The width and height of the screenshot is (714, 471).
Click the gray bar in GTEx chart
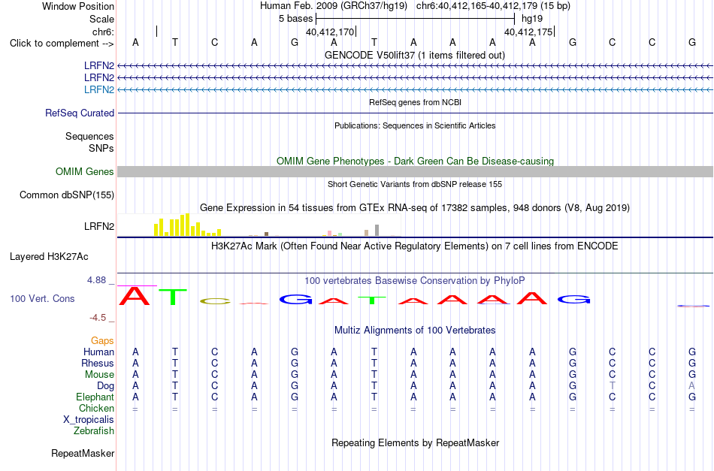tap(377, 231)
